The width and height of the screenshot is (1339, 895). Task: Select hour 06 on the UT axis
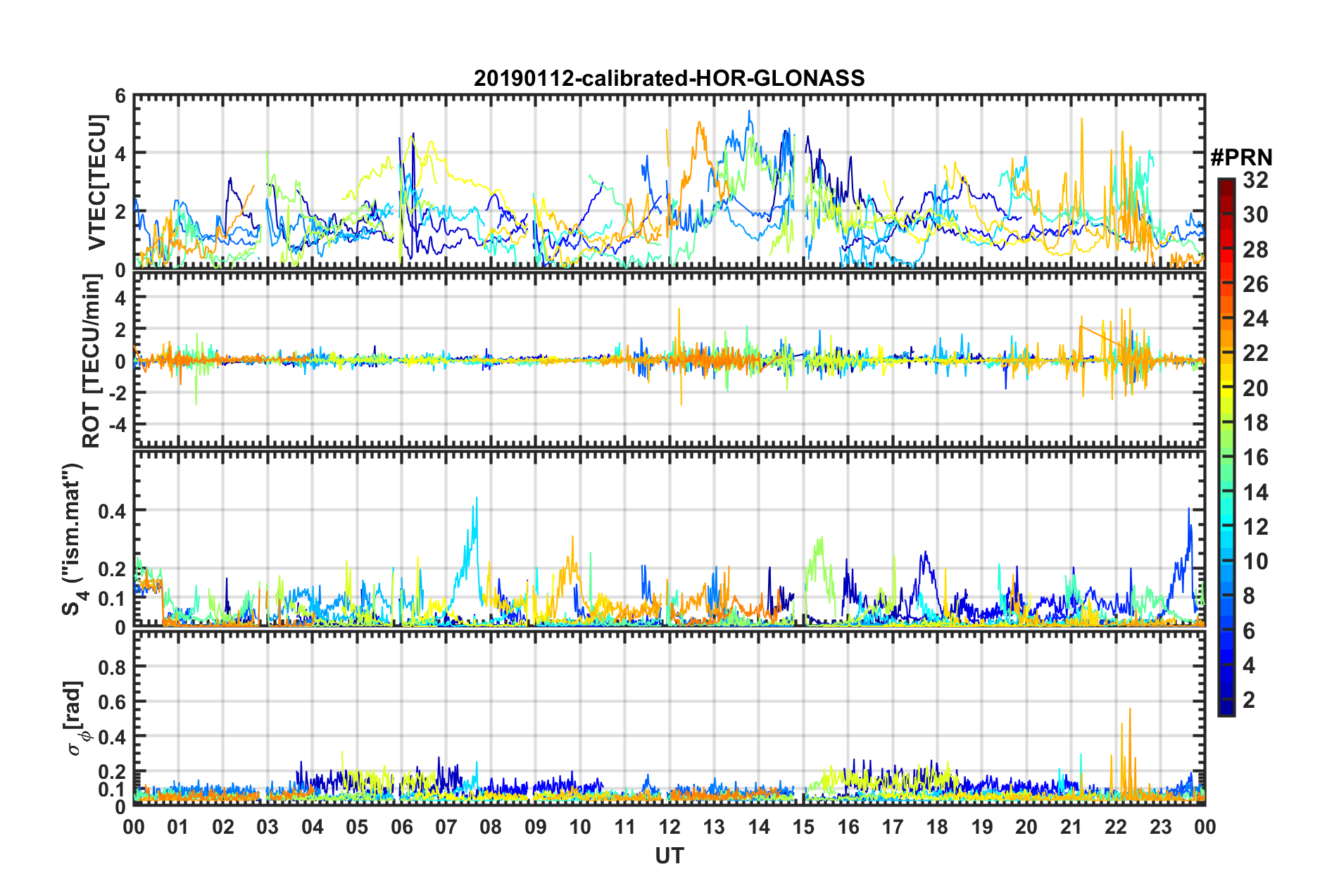402,827
